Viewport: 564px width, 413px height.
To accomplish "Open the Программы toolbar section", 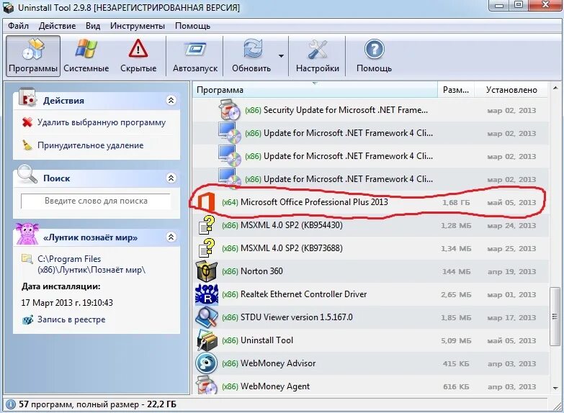I will 32,55.
